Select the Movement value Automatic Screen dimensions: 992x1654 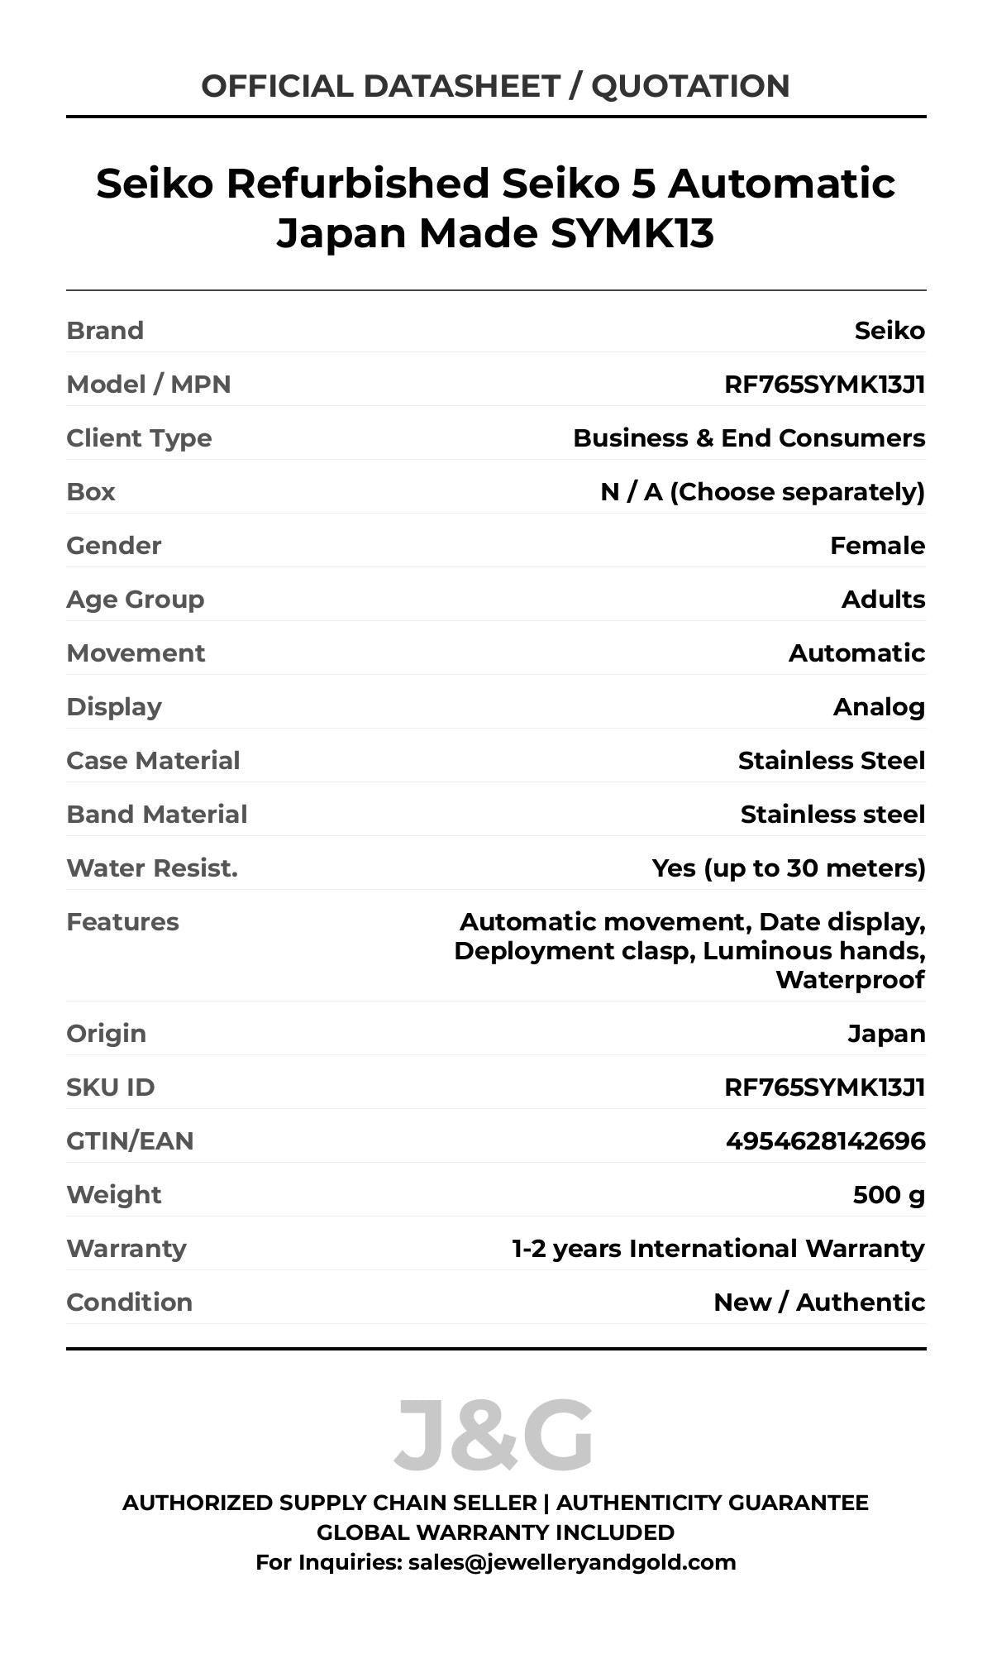coord(856,653)
